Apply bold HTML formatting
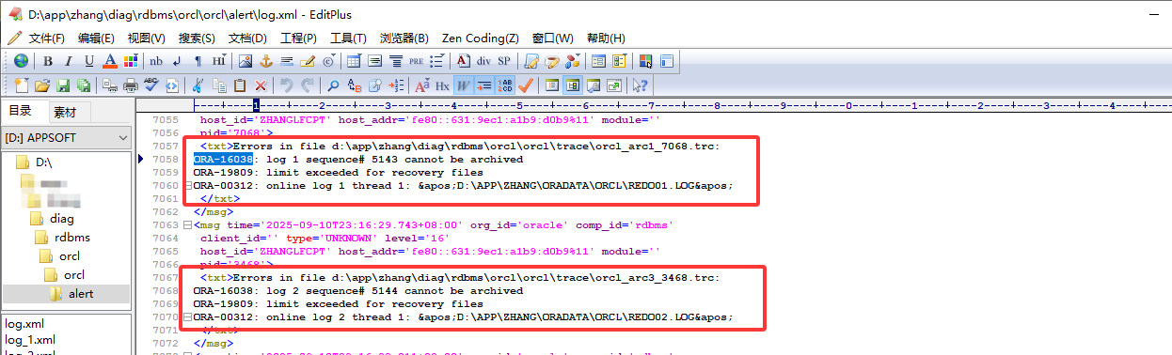 click(x=47, y=61)
